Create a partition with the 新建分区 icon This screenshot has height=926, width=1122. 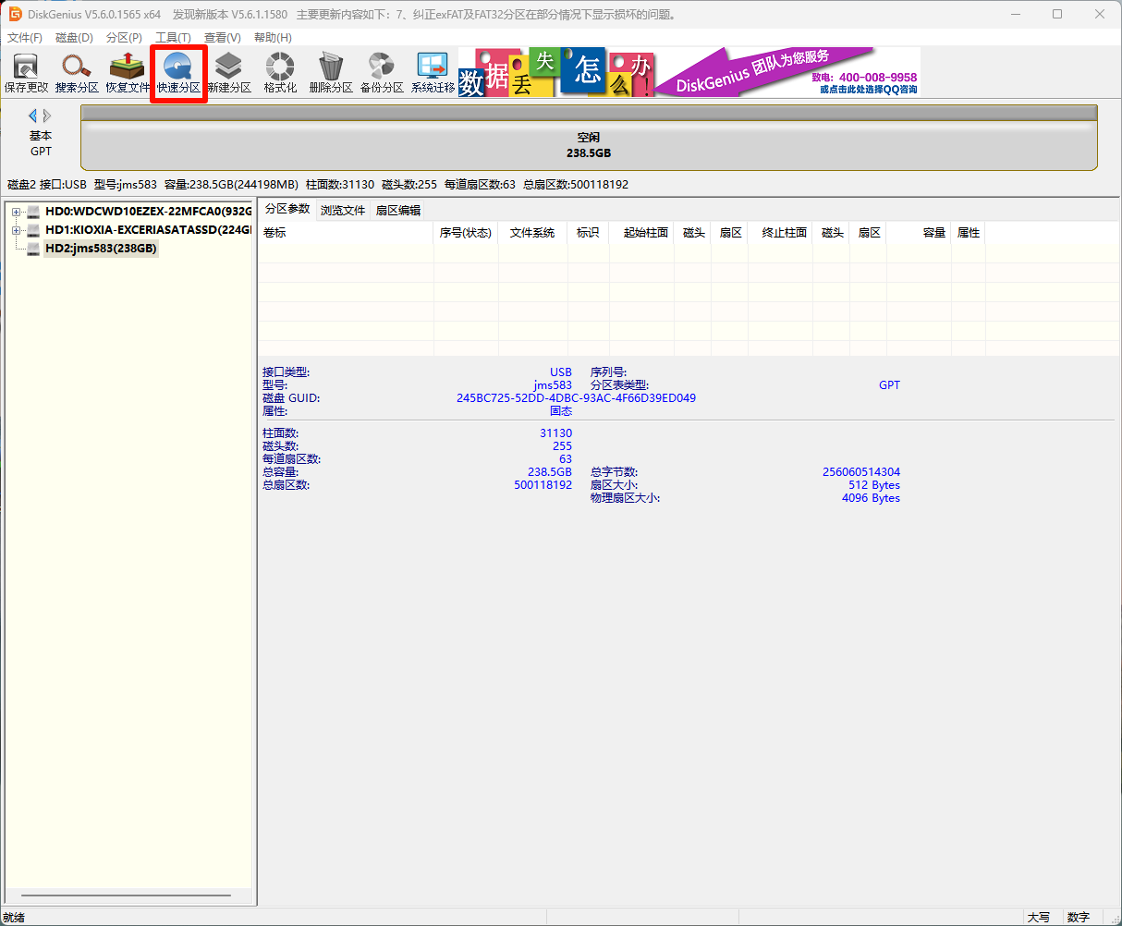point(229,72)
